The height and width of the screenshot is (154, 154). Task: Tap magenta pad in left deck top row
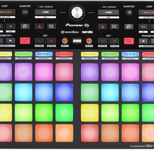(44, 72)
